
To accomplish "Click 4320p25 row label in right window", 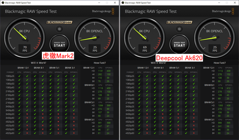I will (x=130, y=122).
